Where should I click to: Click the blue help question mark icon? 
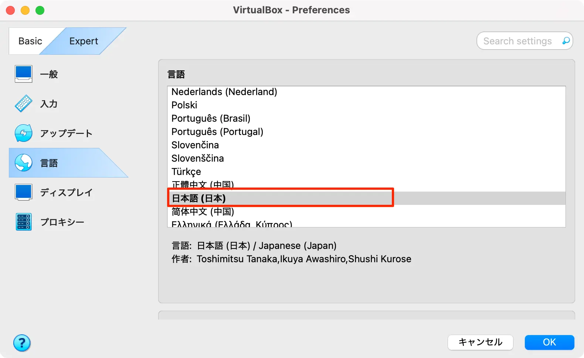tap(22, 343)
